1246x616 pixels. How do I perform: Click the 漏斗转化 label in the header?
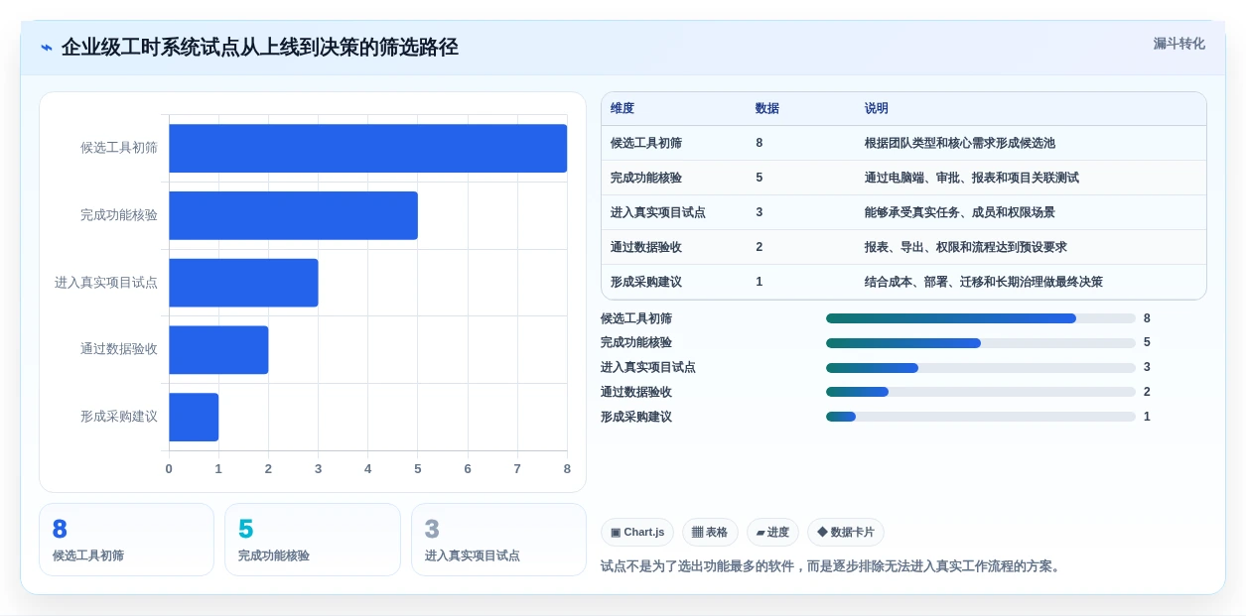1178,44
